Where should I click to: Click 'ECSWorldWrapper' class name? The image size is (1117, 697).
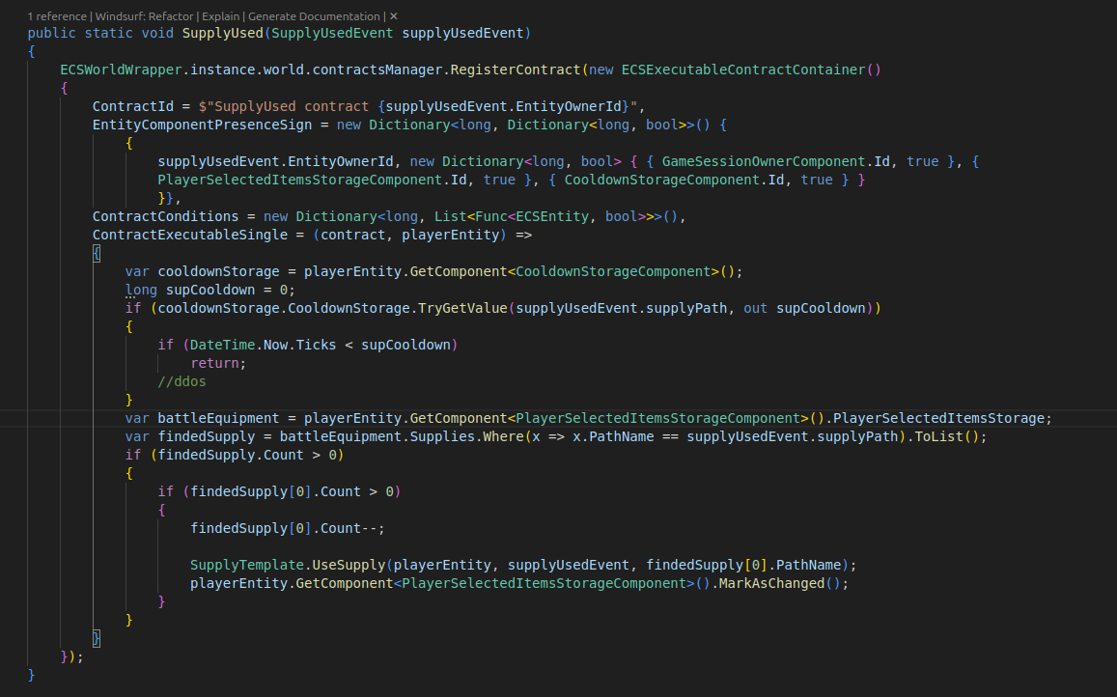point(121,70)
